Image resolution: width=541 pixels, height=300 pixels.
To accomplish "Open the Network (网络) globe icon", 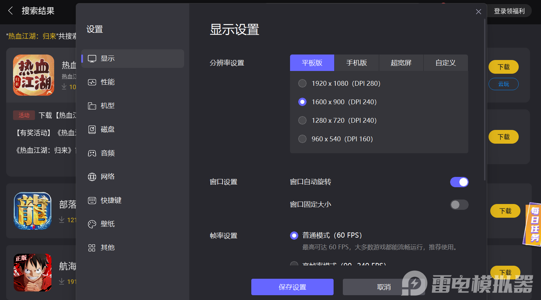I will (92, 177).
